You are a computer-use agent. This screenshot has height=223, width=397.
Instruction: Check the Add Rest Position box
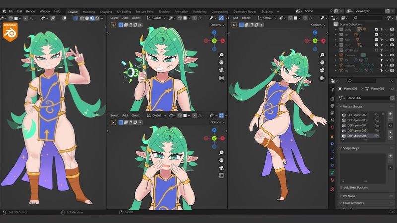click(x=341, y=188)
